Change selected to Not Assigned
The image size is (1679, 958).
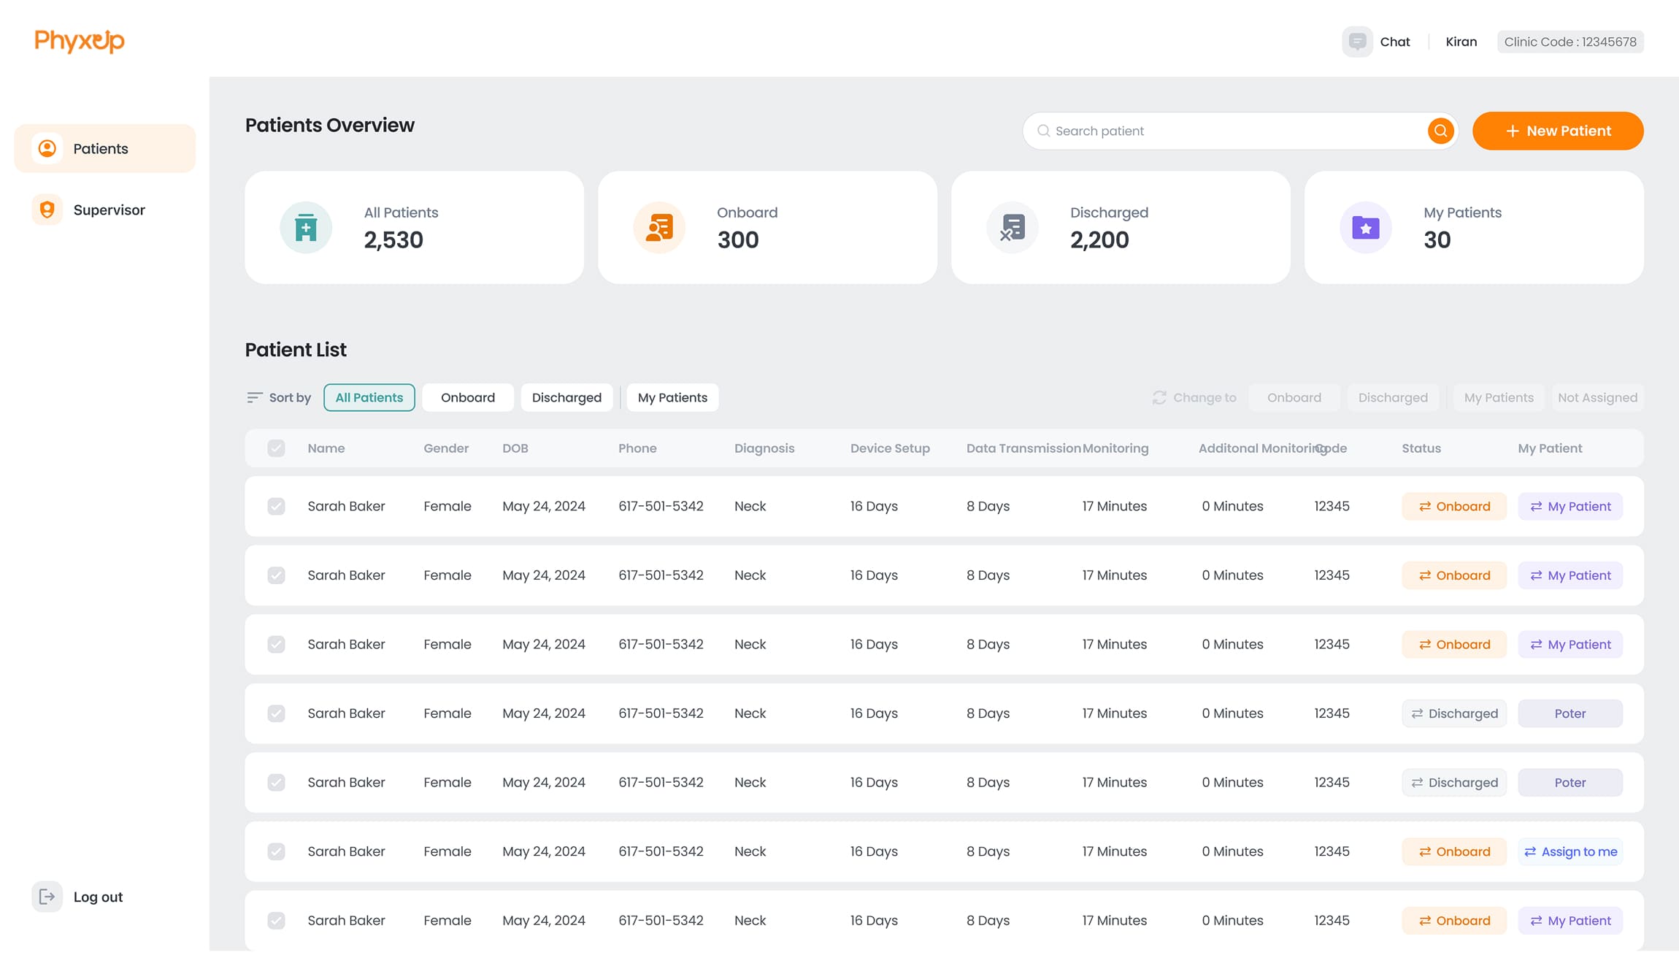click(x=1598, y=397)
